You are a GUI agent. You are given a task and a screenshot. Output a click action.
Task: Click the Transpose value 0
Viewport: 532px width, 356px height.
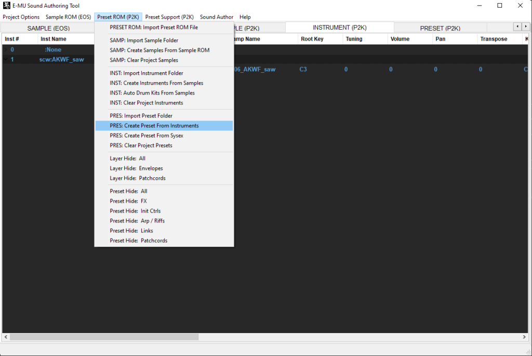click(481, 69)
